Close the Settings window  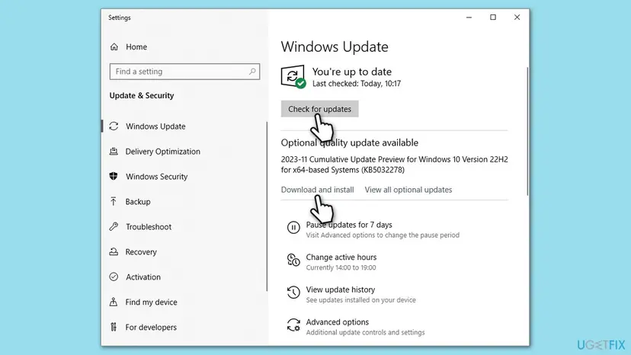coord(517,18)
